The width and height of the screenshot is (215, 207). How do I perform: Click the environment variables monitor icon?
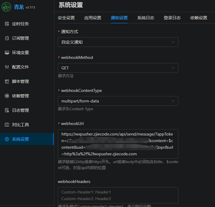pyautogui.click(x=7, y=53)
